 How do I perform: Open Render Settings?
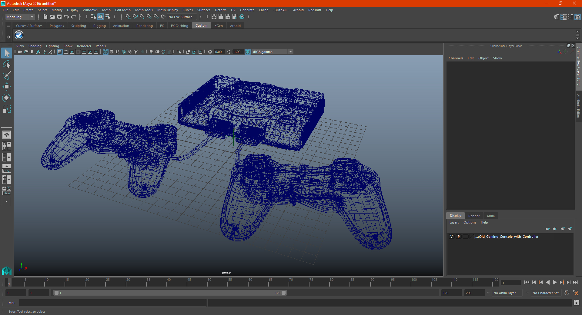point(235,17)
